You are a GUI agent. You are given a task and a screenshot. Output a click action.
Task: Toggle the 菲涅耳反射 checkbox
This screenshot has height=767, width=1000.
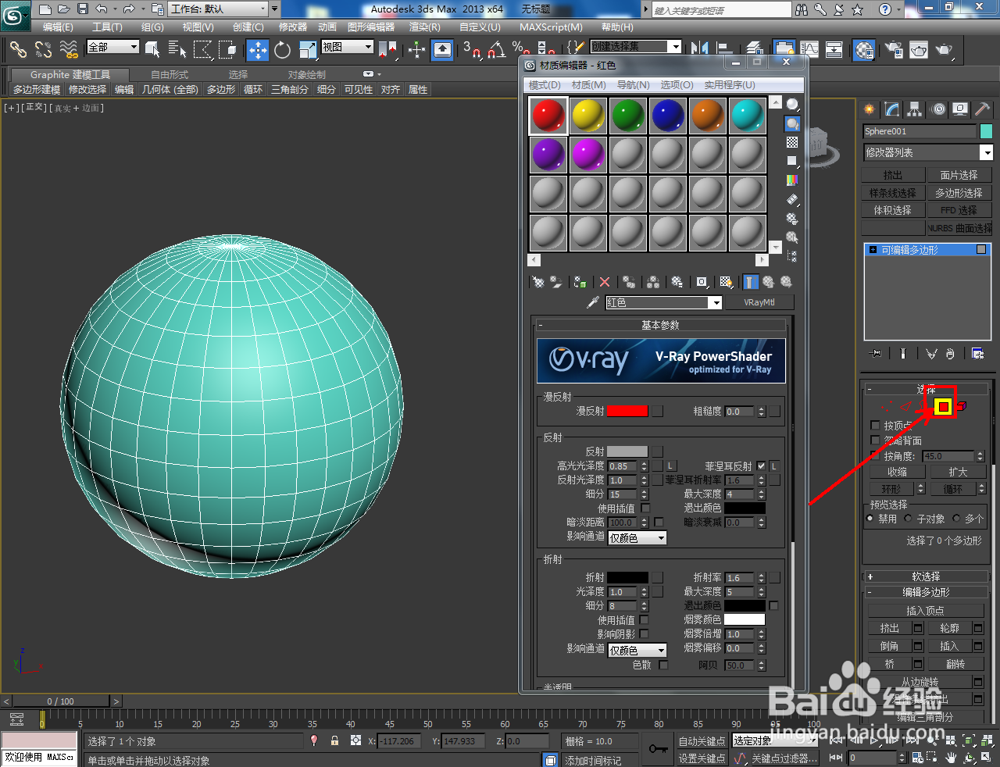(761, 466)
